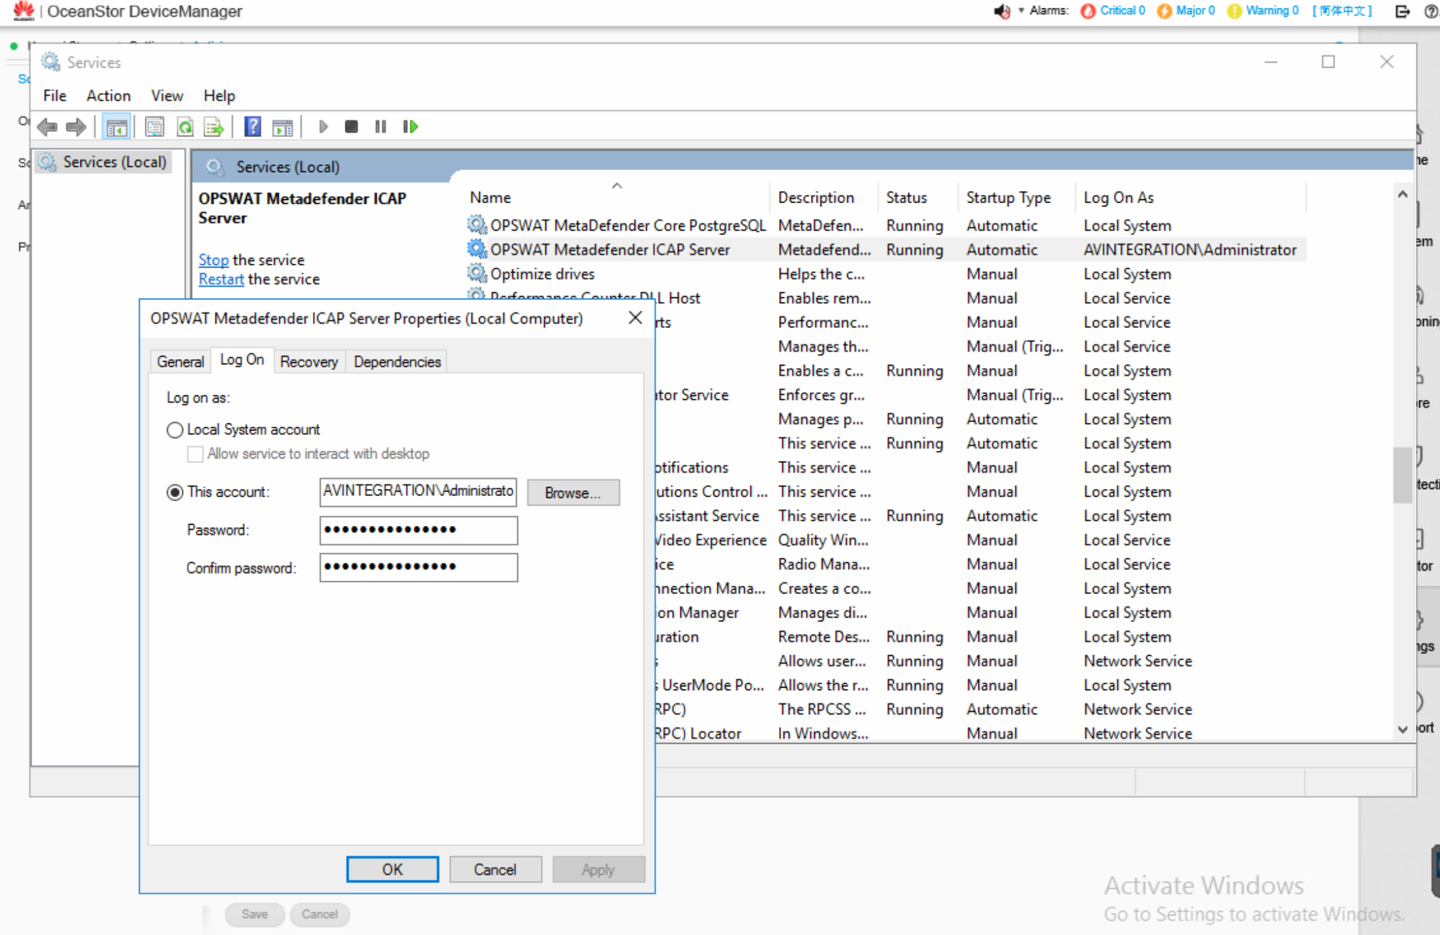Toggle the Show/Hide Action Pane icon
Screen dimensions: 1440x935
[x=282, y=127]
